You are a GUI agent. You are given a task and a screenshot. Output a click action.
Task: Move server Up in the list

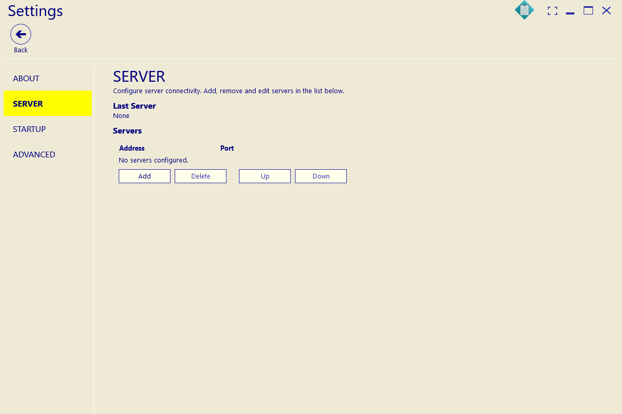pos(265,176)
